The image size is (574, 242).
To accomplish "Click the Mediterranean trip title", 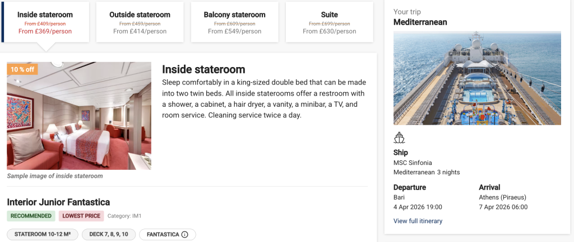I will tap(420, 22).
